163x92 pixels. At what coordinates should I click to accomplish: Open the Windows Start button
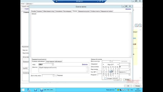pyautogui.click(x=23, y=90)
